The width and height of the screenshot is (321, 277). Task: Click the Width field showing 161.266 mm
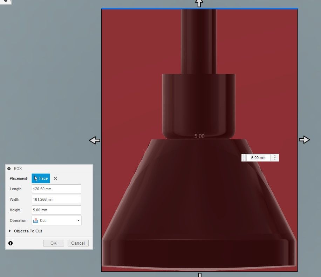point(56,199)
